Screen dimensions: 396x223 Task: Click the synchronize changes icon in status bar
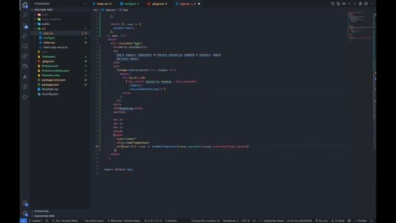tap(47, 221)
